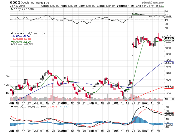175x133 pixels.
Task: Click the blue -4.233 histogram value in MACD legend
Action: tap(64, 106)
